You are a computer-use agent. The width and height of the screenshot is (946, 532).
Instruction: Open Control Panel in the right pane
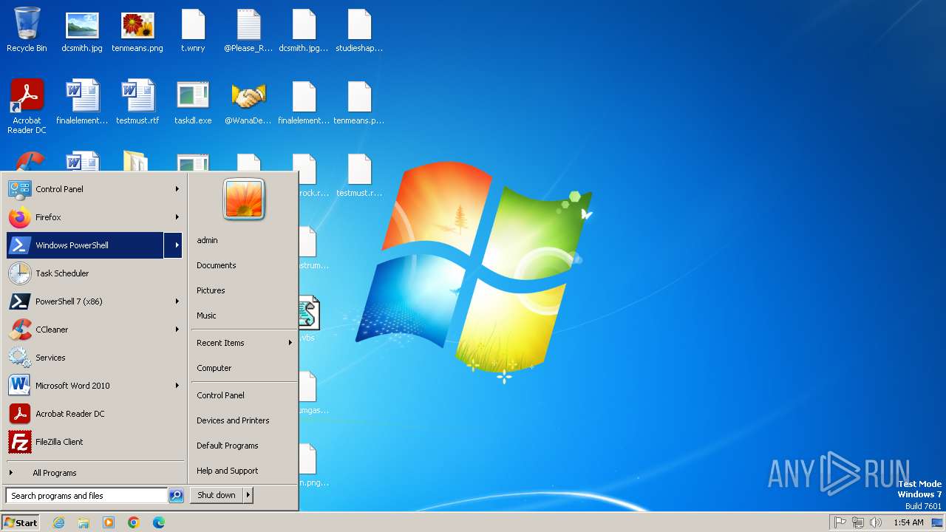(220, 395)
